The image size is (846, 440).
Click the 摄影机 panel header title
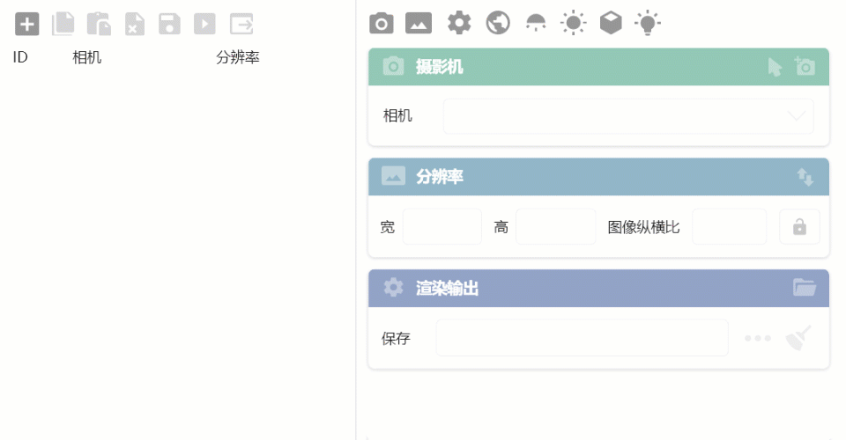[x=439, y=67]
